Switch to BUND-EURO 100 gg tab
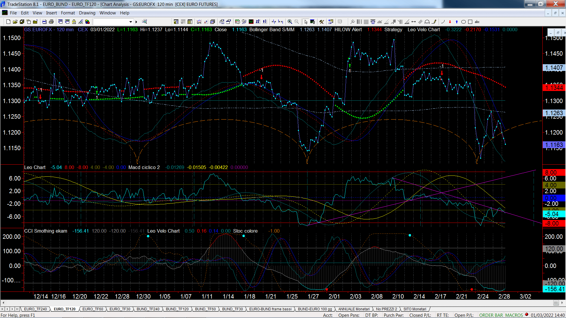The image size is (566, 318). pos(315,309)
